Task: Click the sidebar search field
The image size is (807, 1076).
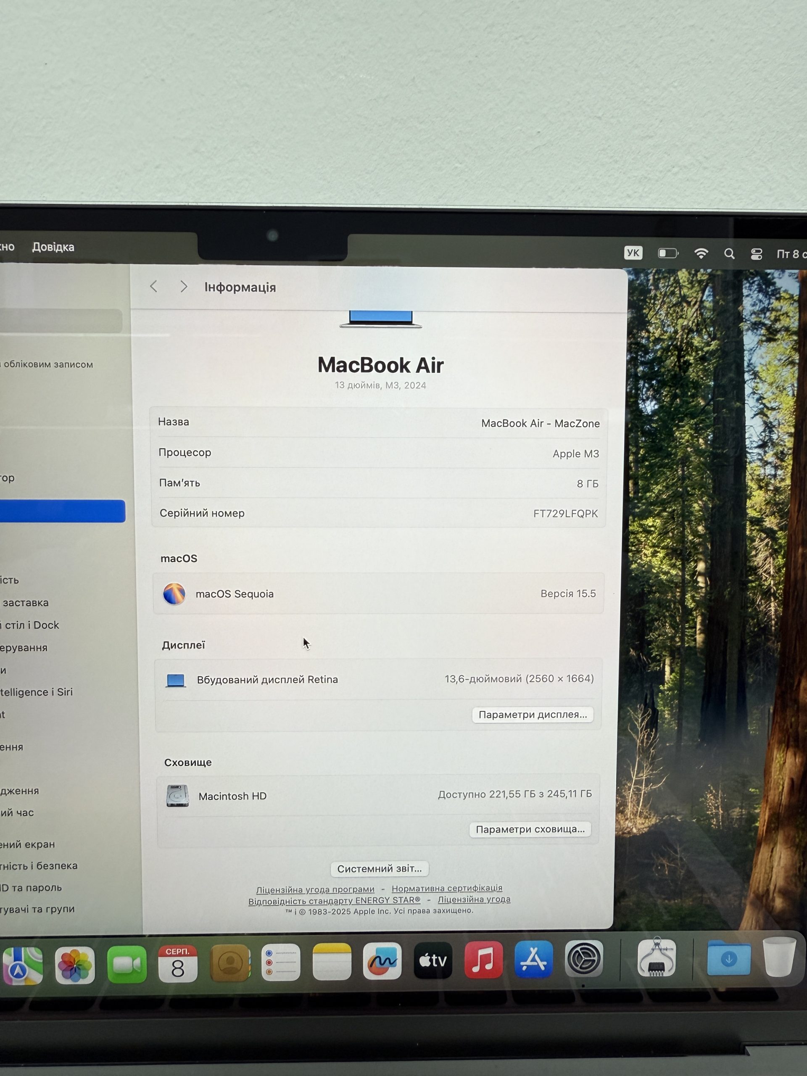Action: pyautogui.click(x=61, y=321)
